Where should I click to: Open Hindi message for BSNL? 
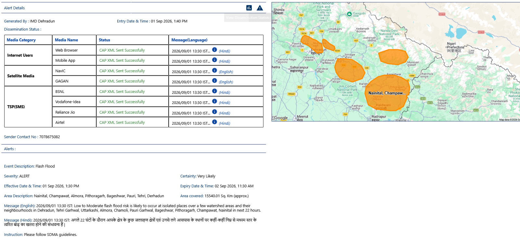coord(225,93)
